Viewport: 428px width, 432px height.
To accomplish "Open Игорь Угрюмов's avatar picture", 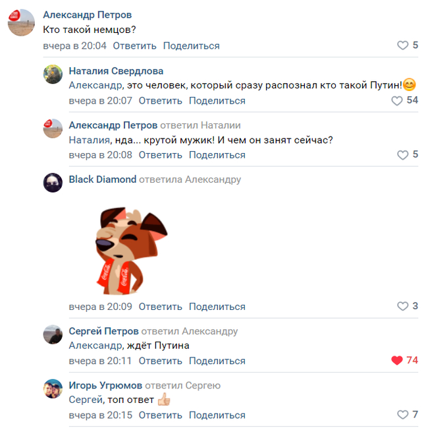I will (x=53, y=388).
